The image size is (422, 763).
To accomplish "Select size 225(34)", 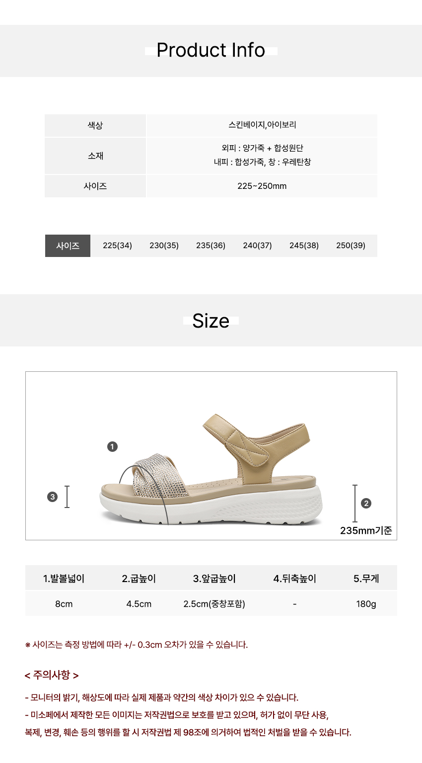I will tap(117, 246).
